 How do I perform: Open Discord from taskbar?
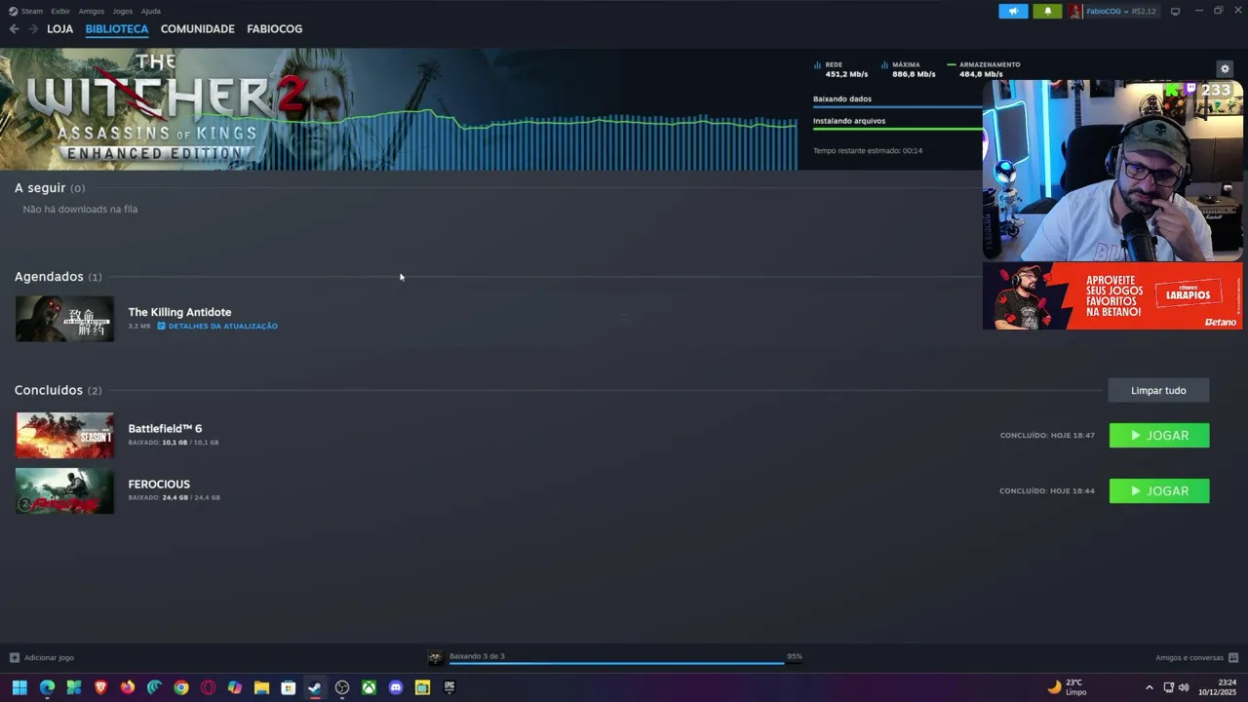[x=396, y=687]
